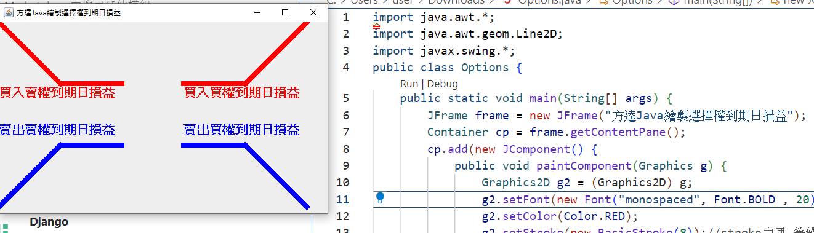Screen dimensions: 814x233
Task: Click the paintComponent(Graphics g) declaration
Action: [591, 166]
